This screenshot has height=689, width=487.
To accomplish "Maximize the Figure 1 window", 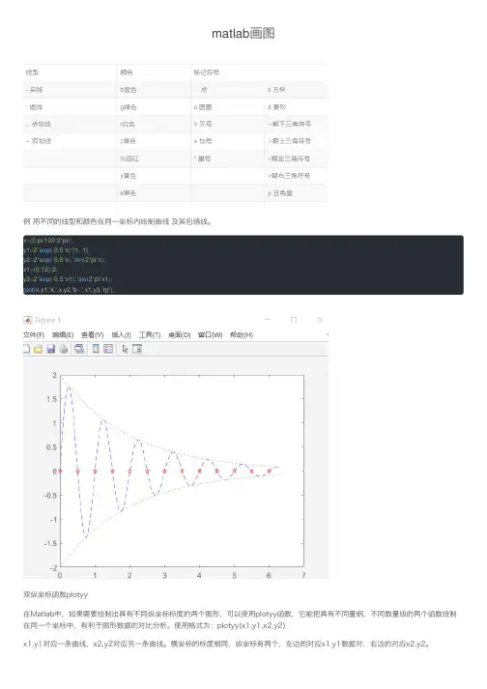I will coord(294,320).
